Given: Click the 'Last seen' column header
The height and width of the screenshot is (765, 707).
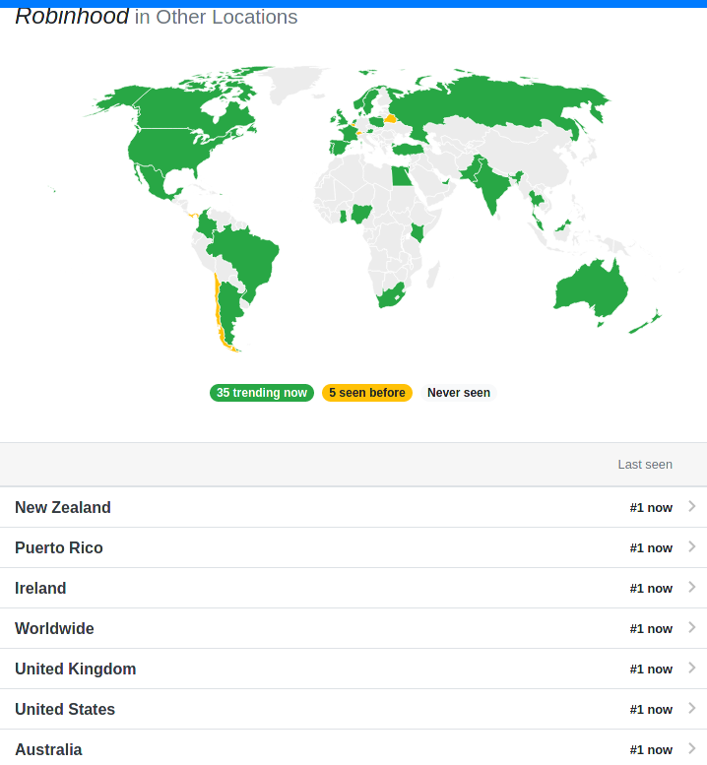Looking at the screenshot, I should (x=645, y=465).
